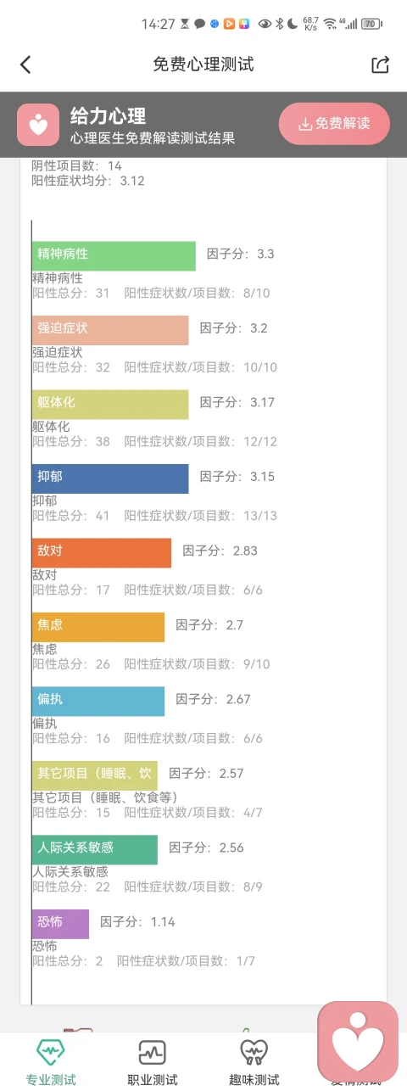The width and height of the screenshot is (407, 1091).
Task: Tap the salmon 强迫症状 bar
Action: (x=110, y=330)
